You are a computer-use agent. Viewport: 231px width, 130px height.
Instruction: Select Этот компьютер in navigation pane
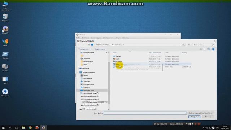coord(88,73)
